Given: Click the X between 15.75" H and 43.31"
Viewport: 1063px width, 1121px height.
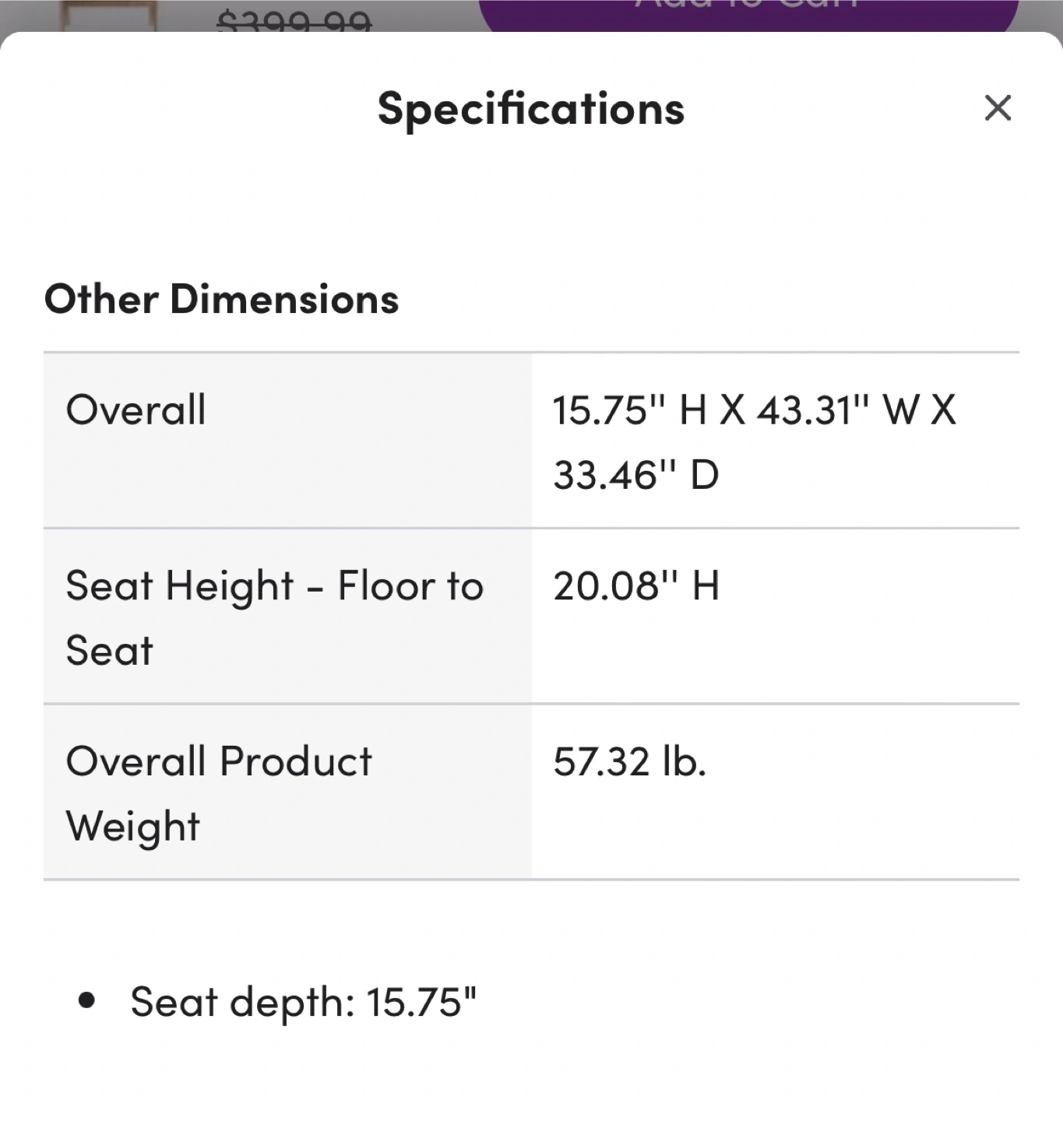Looking at the screenshot, I should pos(732,409).
